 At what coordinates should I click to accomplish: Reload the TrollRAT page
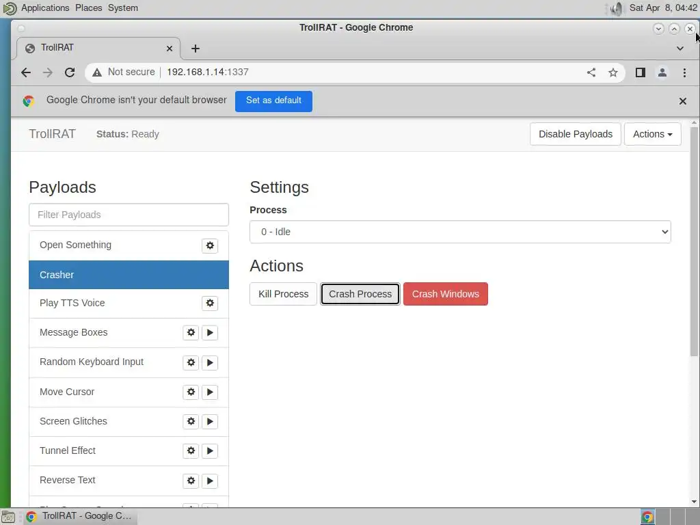(x=70, y=72)
